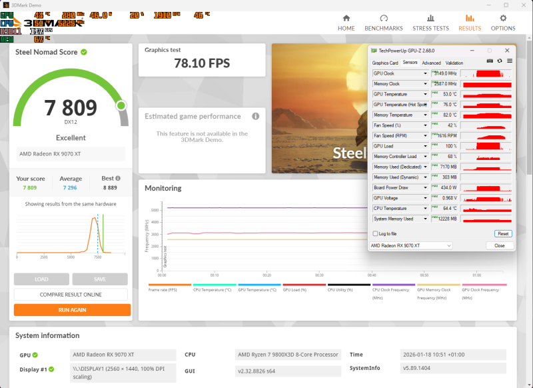This screenshot has height=388, width=533.
Task: Switch to GPU-Z Advanced tab
Action: pyautogui.click(x=431, y=63)
